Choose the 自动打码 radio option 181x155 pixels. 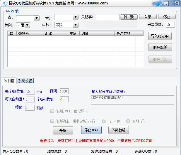point(128,121)
